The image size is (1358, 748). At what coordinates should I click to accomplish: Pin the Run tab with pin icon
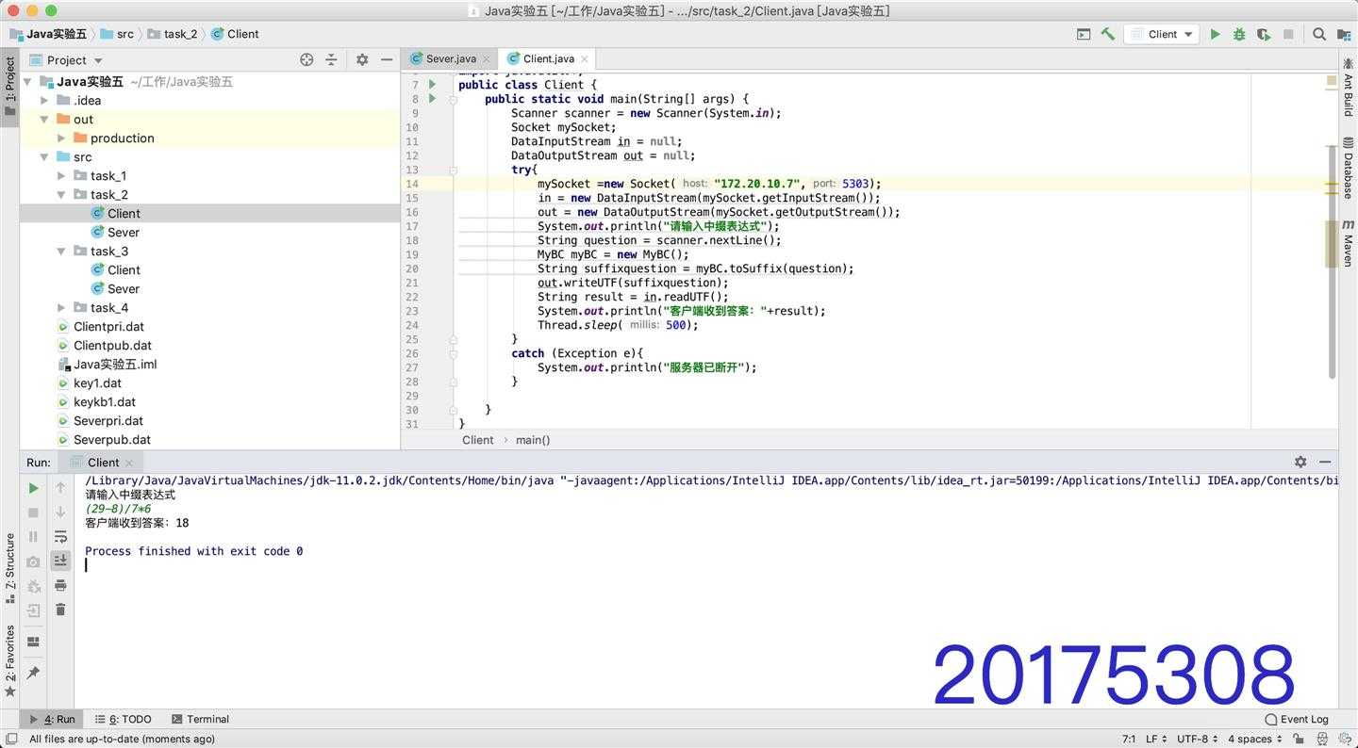click(33, 673)
